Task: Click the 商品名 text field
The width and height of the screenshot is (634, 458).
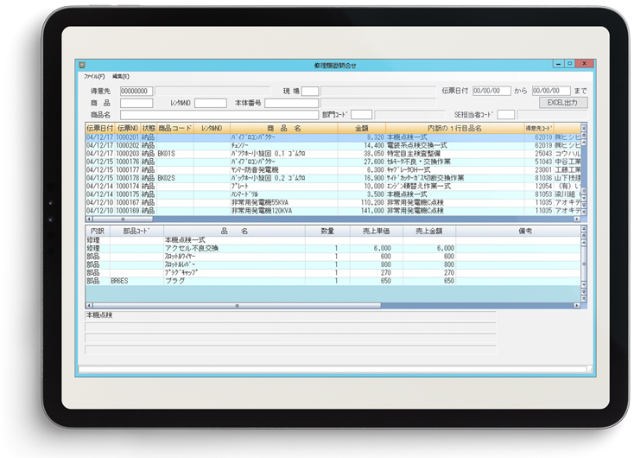Action: 219,115
